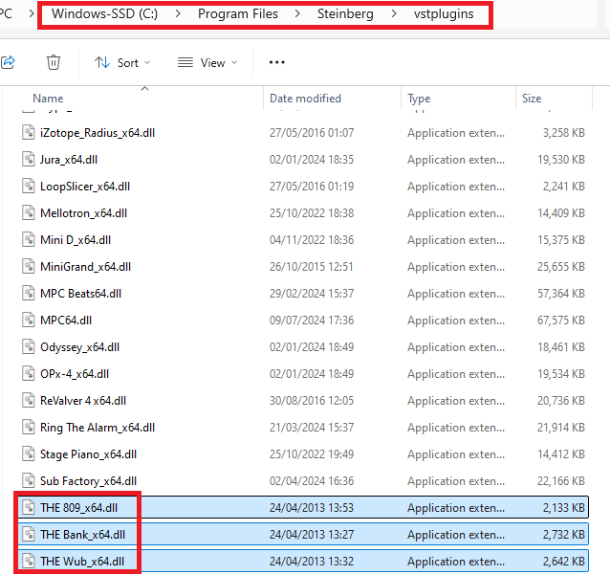Expand chevron after Windows-SSD (C:) breadcrumb
Screen dimensions: 610x575
click(x=178, y=14)
